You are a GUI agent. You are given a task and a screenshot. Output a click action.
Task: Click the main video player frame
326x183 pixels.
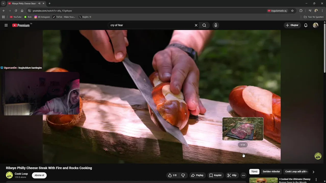click(162, 97)
